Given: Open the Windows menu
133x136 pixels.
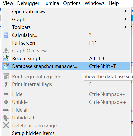Looking at the screenshot, I should point(94,3).
